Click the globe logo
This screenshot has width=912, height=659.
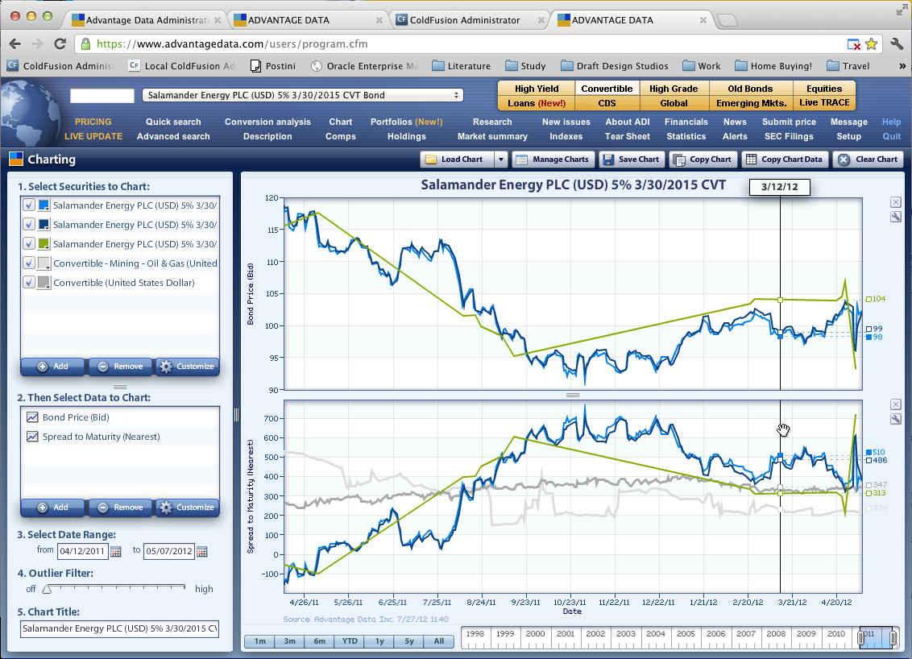point(29,114)
